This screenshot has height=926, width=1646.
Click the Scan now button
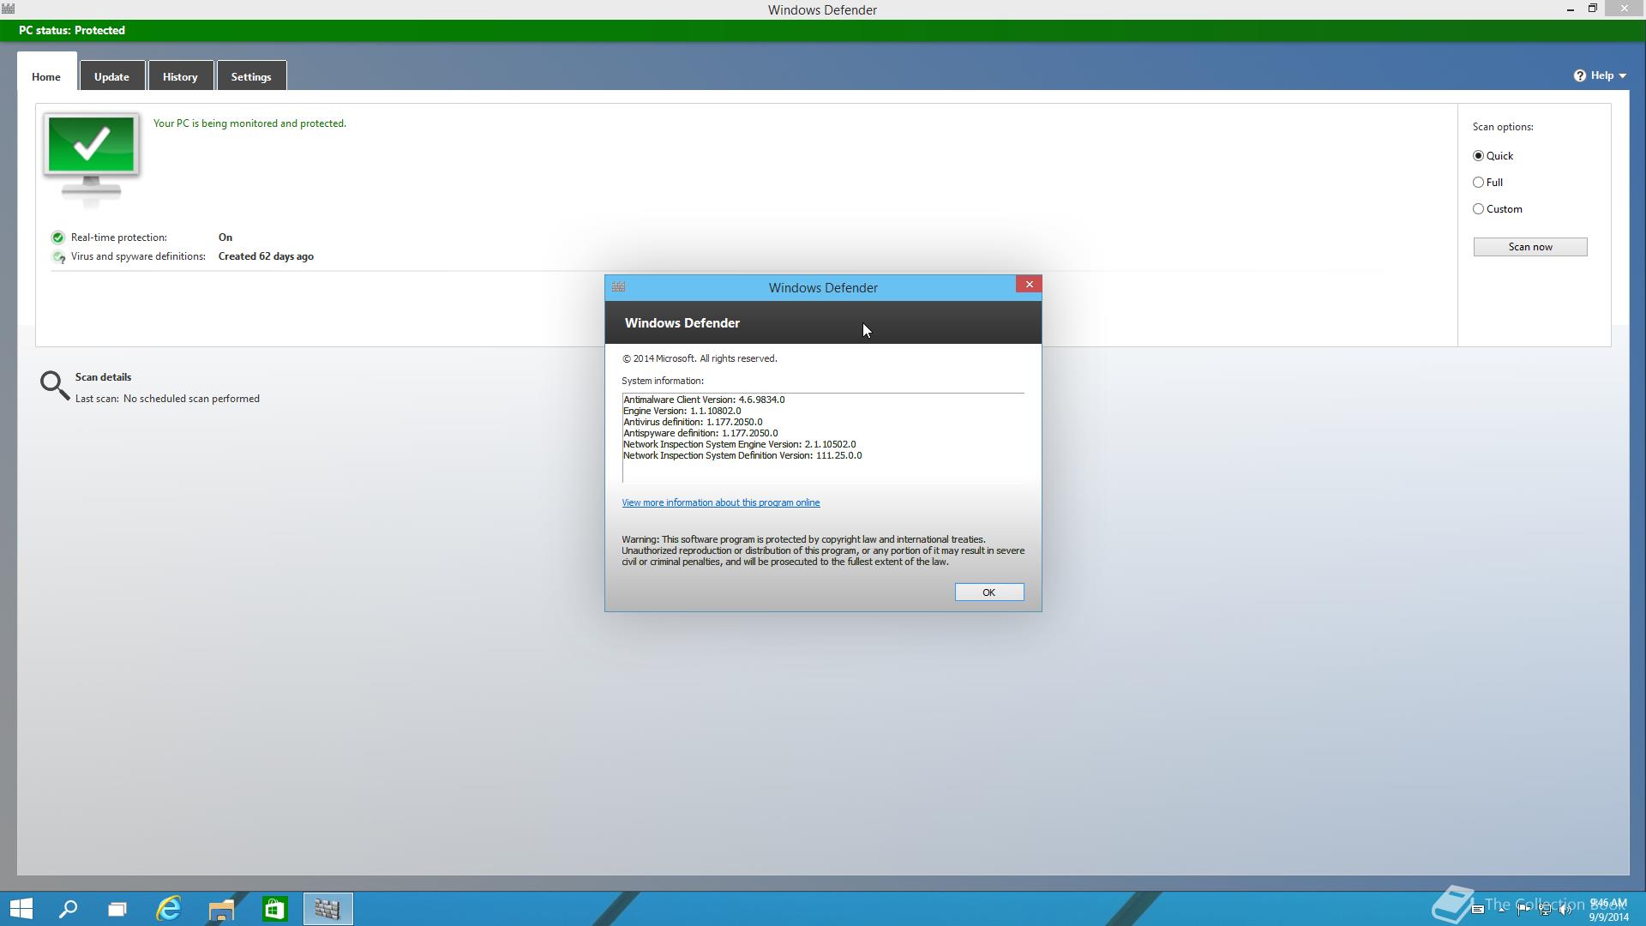pos(1530,247)
